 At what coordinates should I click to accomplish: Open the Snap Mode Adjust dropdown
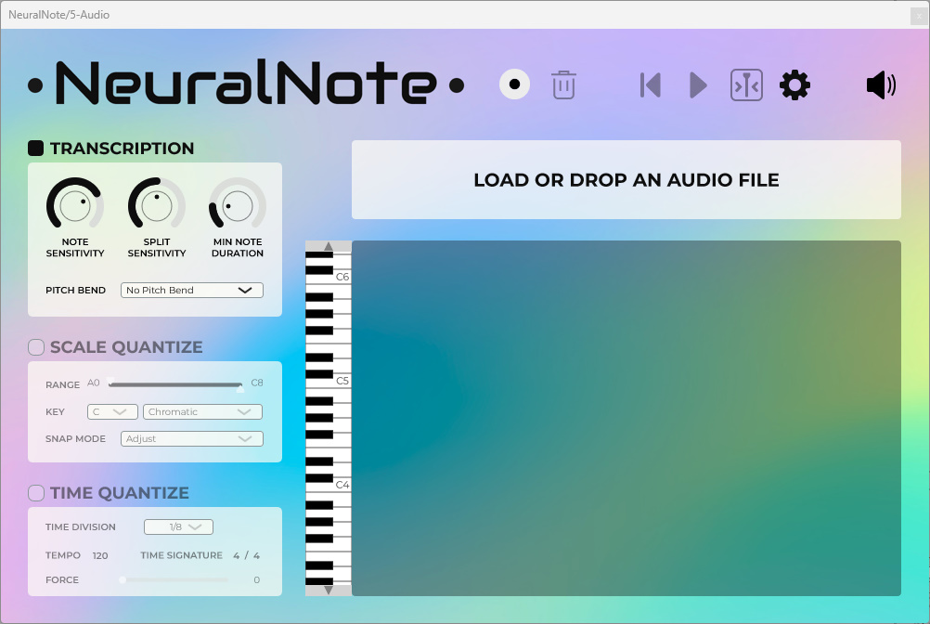click(x=192, y=438)
